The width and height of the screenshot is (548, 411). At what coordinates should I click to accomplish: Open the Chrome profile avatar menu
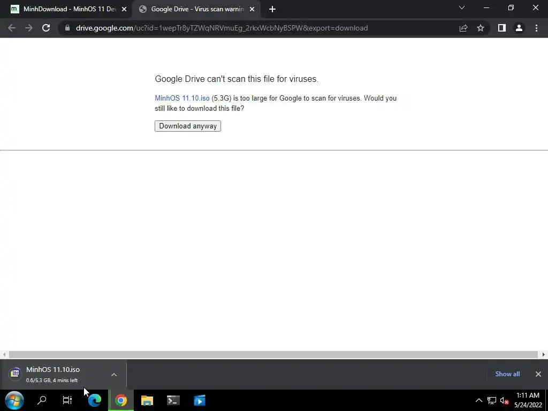pyautogui.click(x=519, y=28)
